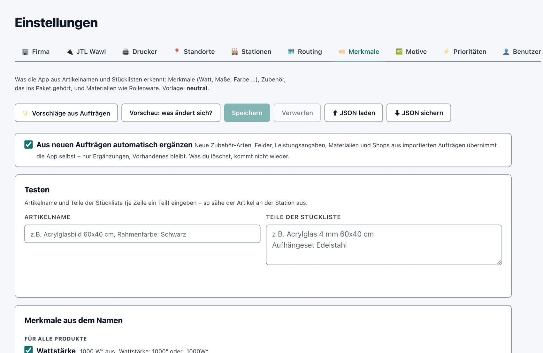The width and height of the screenshot is (543, 353).
Task: Click the pin icon beside Standorte
Action: coord(177,52)
